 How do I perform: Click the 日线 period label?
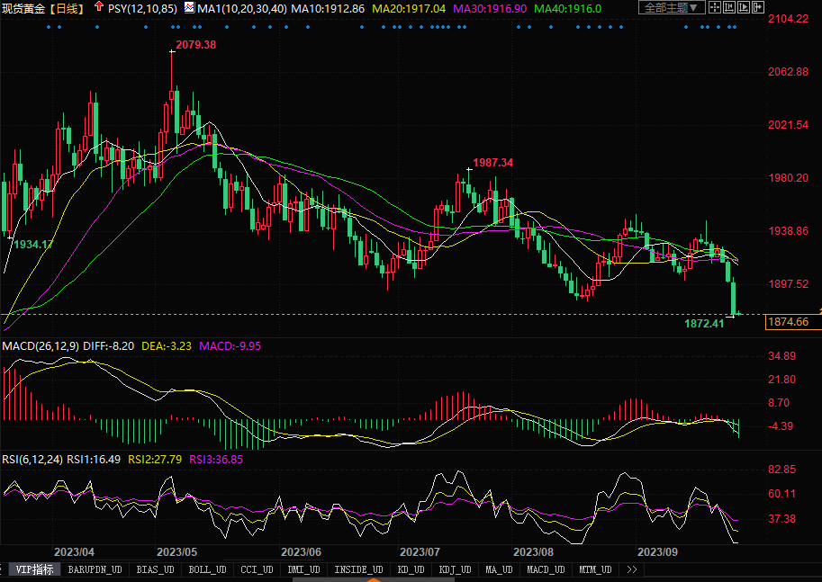(x=68, y=8)
